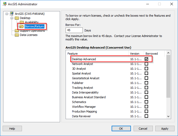Click the Borrow/Return open folder icon
Viewport: 178px width, 136px height.
[22, 26]
